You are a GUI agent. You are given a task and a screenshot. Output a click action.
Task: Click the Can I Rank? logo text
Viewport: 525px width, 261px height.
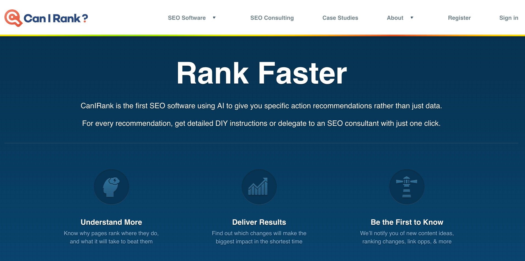point(56,18)
